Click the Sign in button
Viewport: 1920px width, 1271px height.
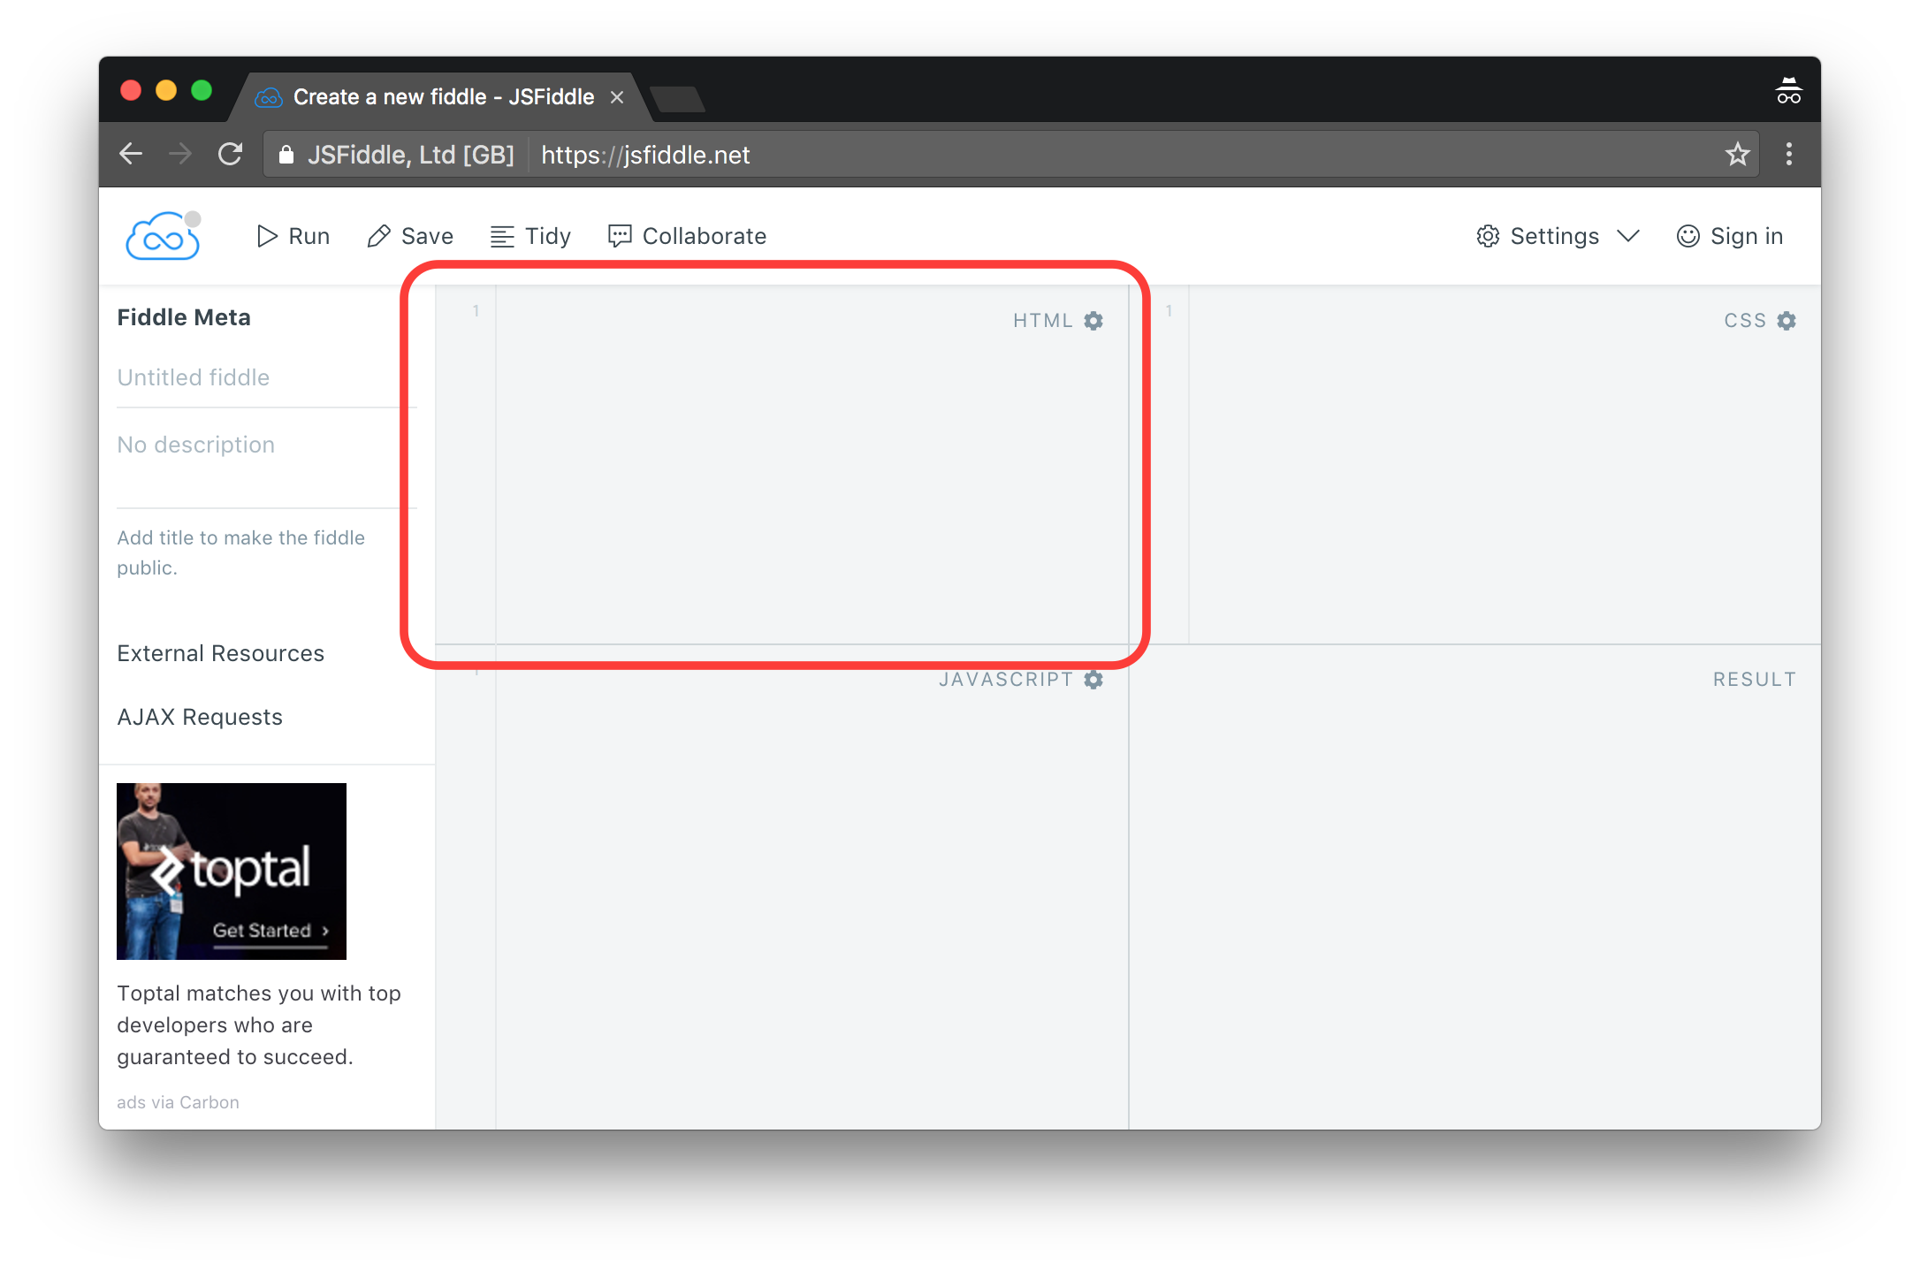[x=1733, y=235]
